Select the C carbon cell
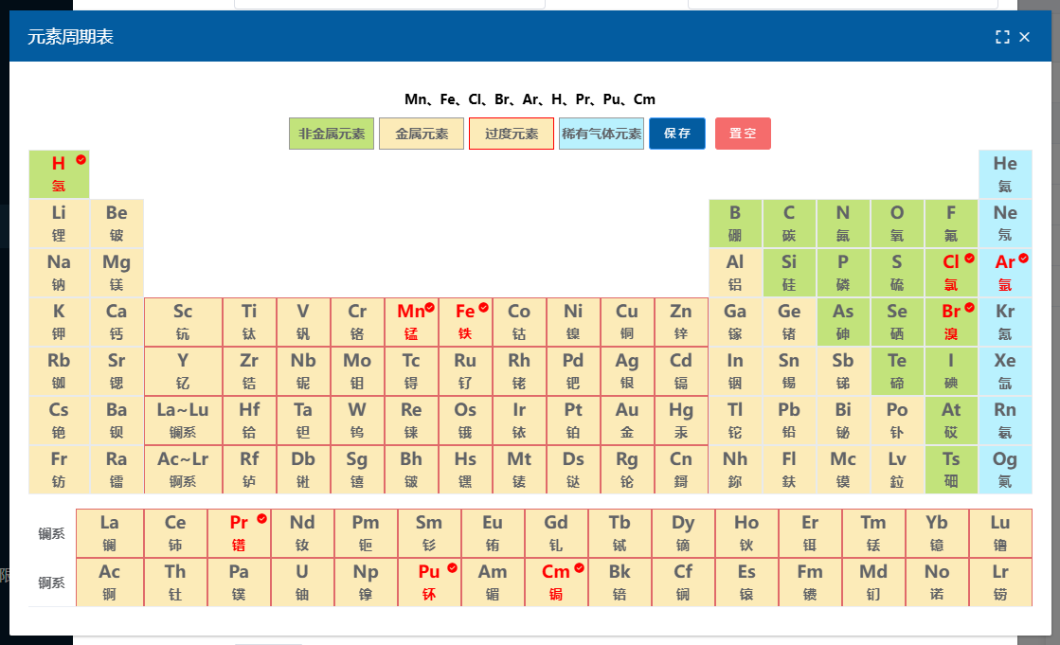This screenshot has height=645, width=1060. click(789, 224)
